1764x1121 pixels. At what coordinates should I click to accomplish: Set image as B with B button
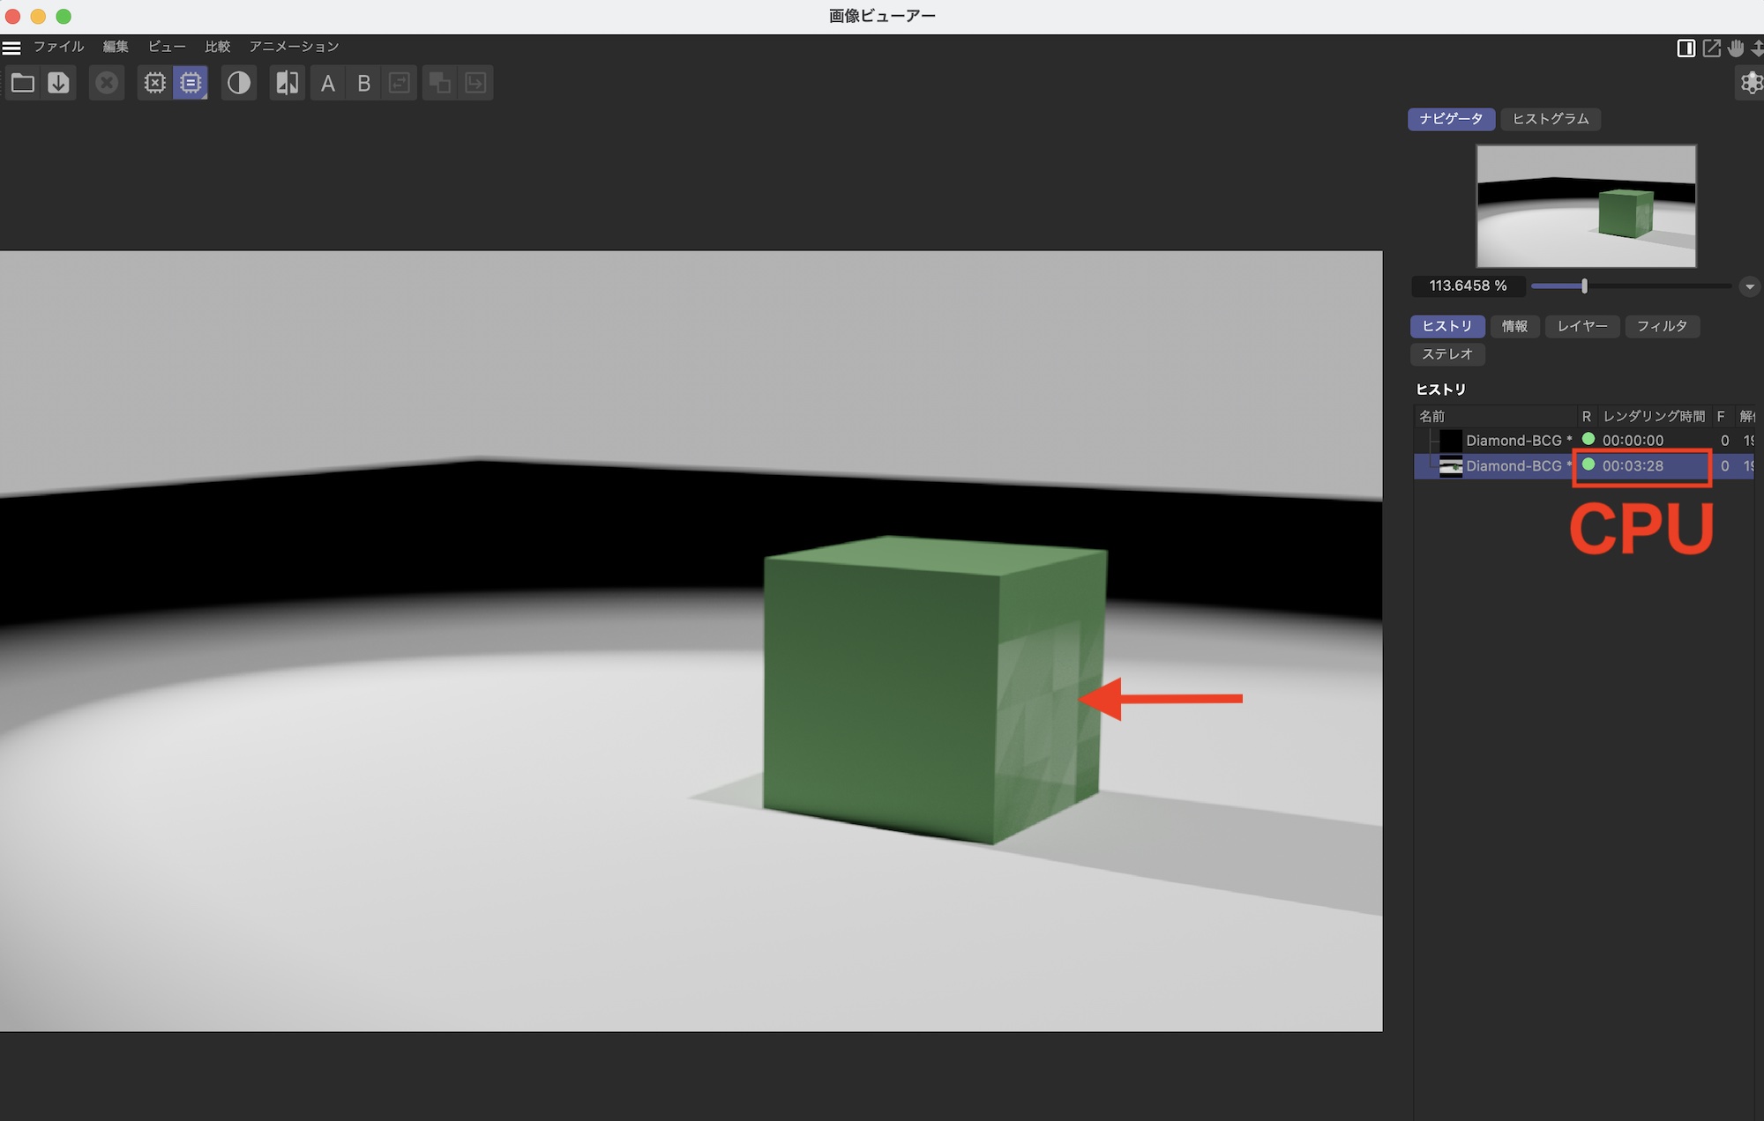tap(363, 83)
